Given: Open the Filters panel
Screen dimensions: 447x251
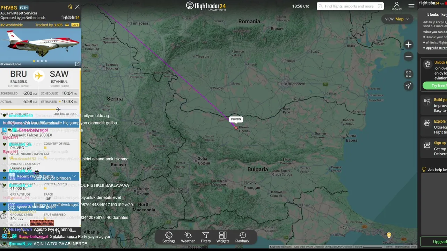Looking at the screenshot, I should 206,237.
